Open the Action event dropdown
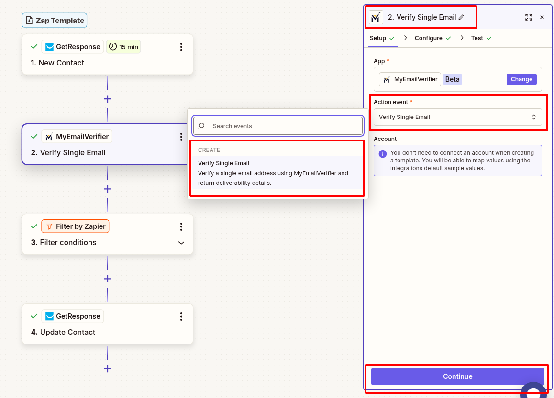This screenshot has height=398, width=554. 457,117
